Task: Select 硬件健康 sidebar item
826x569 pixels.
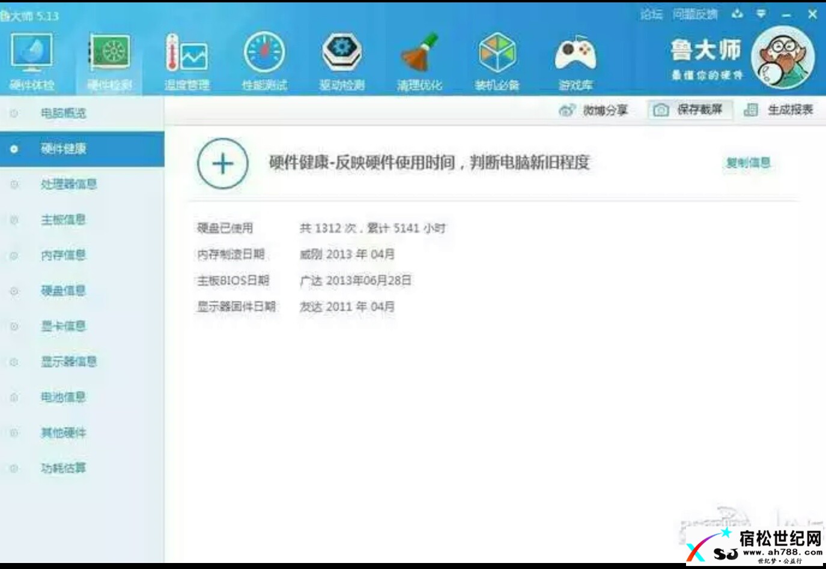Action: [82, 149]
